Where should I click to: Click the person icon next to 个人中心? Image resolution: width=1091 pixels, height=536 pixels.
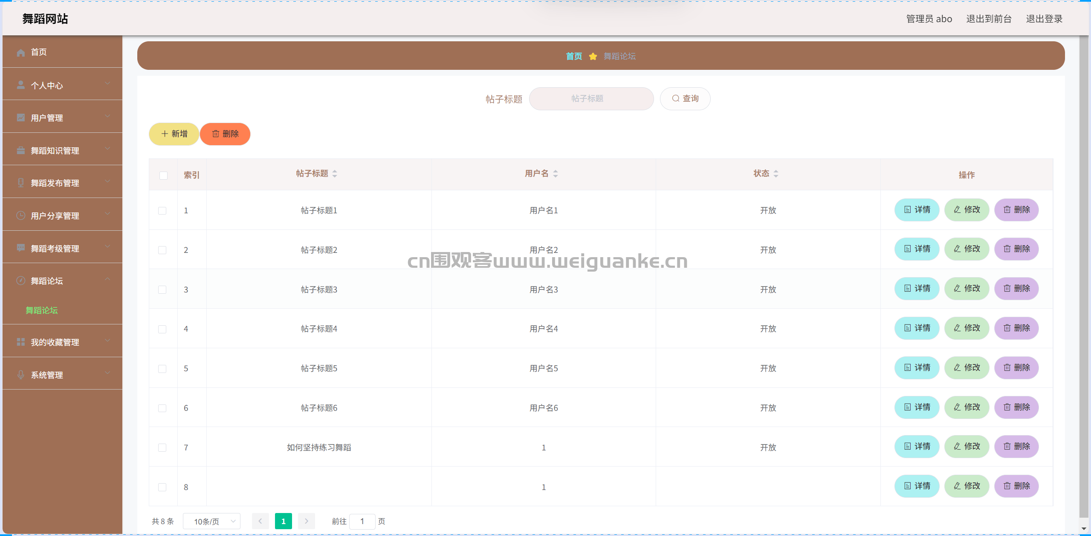tap(20, 85)
